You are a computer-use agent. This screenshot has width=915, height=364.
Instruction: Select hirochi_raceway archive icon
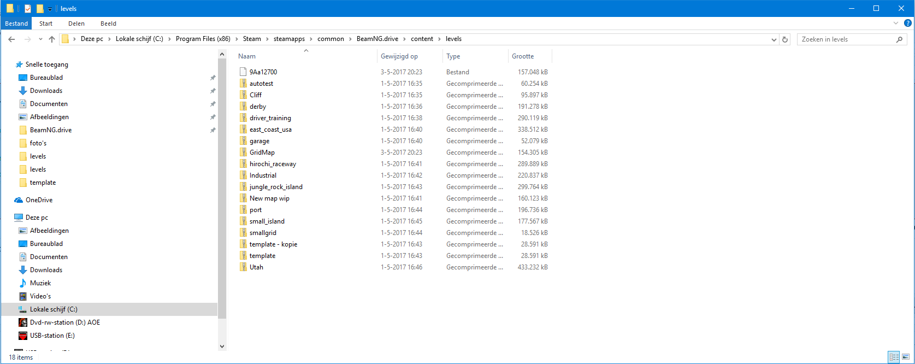pos(244,163)
